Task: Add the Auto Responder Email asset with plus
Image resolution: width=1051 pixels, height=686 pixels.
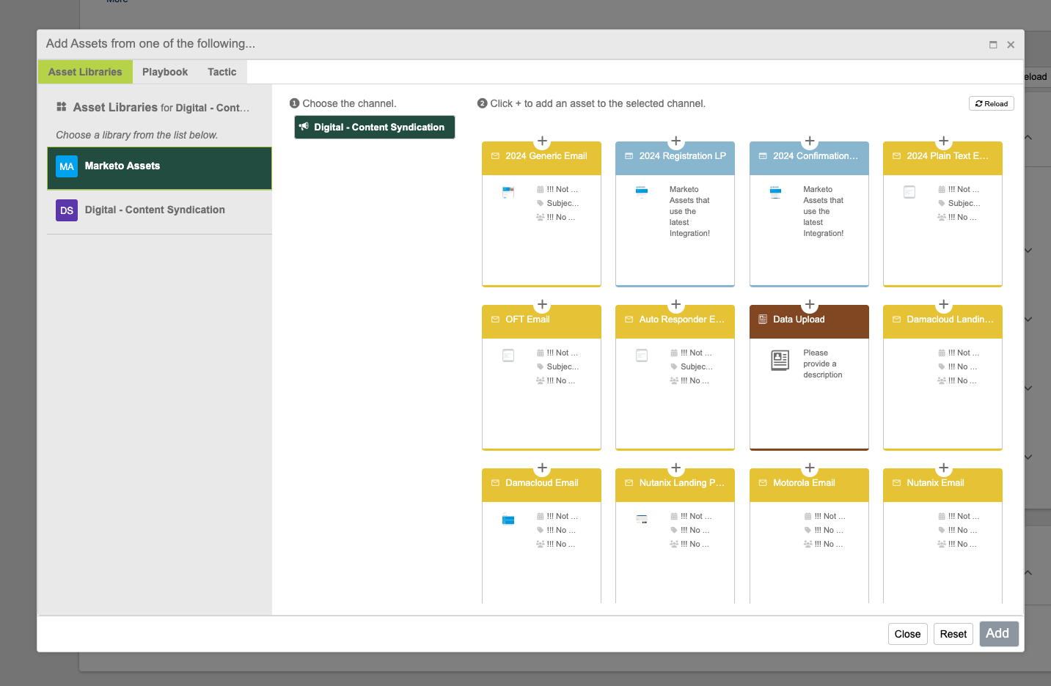Action: 676,304
